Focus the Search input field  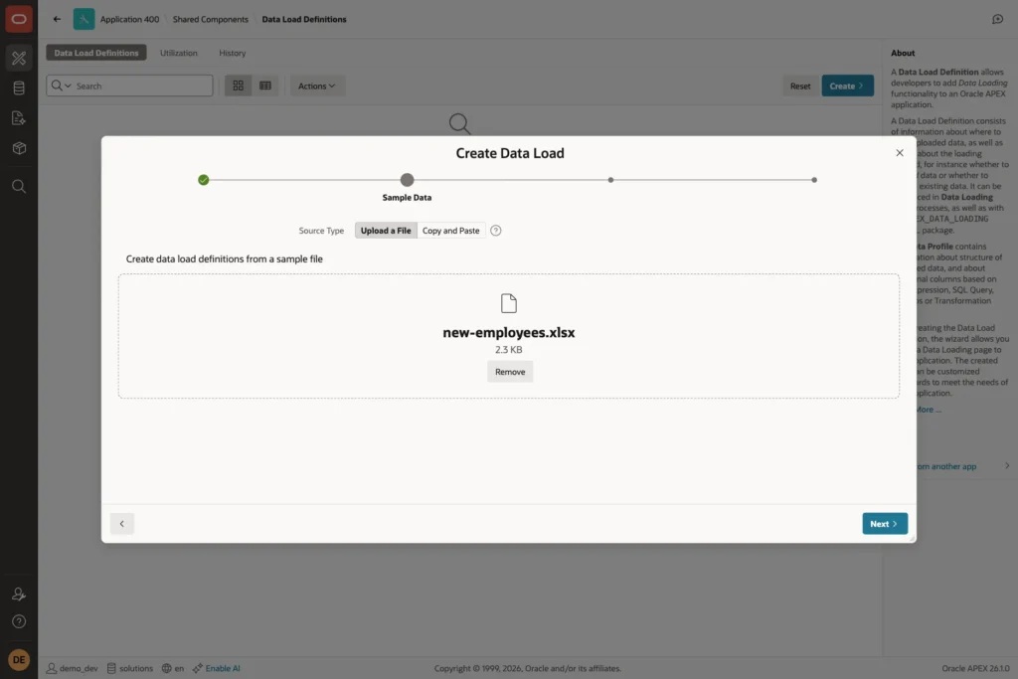pos(142,85)
